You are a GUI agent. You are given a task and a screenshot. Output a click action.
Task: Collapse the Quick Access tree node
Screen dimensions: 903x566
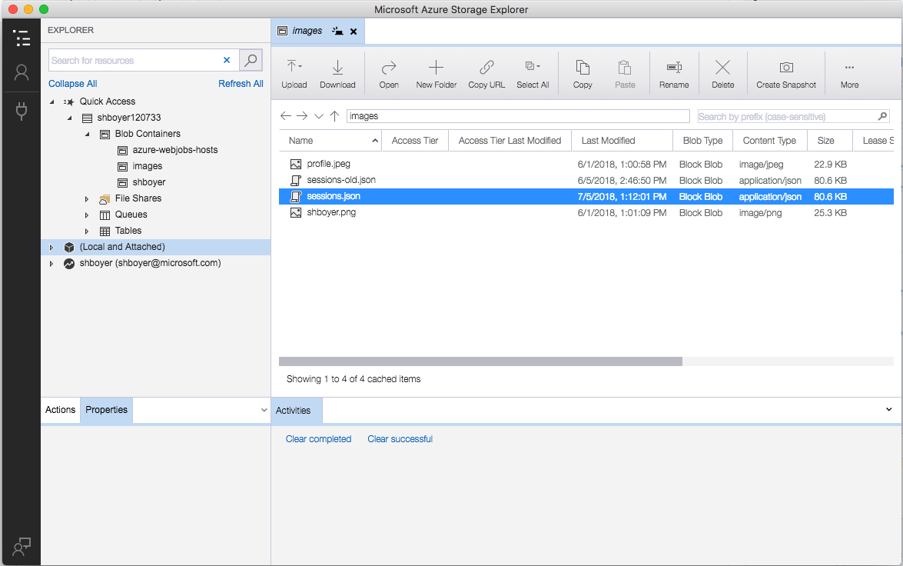pyautogui.click(x=51, y=102)
